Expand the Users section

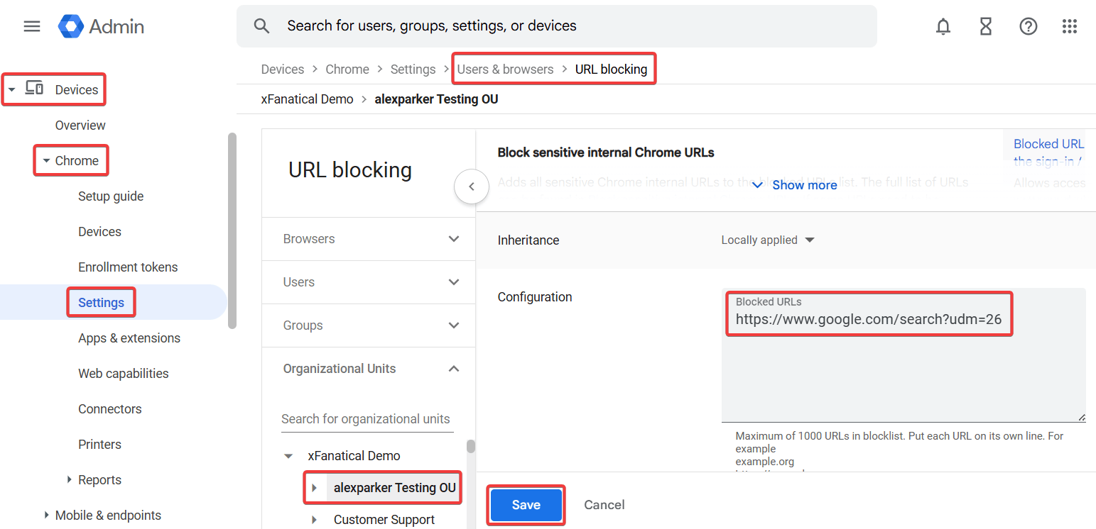(453, 282)
